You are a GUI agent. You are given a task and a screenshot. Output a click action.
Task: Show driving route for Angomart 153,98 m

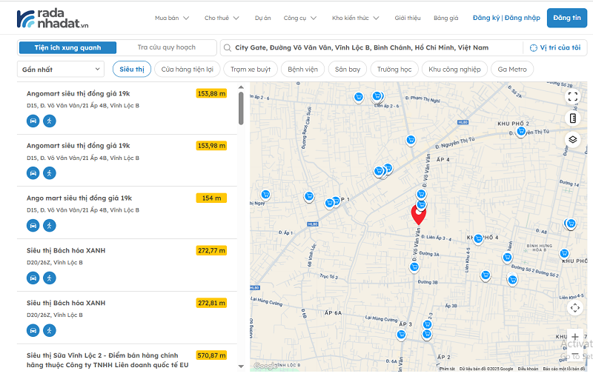point(33,173)
